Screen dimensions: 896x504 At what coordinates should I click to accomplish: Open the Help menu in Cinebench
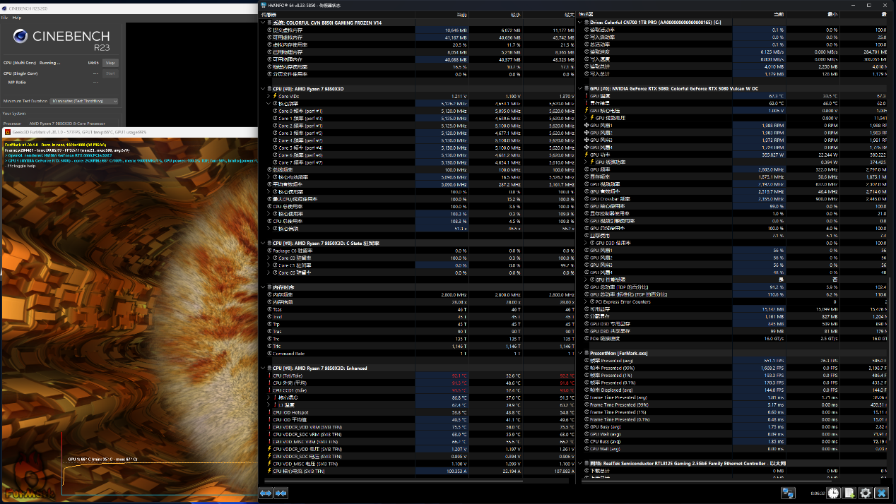16,17
